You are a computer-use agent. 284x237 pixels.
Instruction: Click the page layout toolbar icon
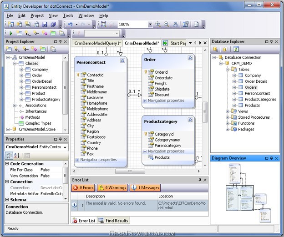pyautogui.click(x=196, y=24)
